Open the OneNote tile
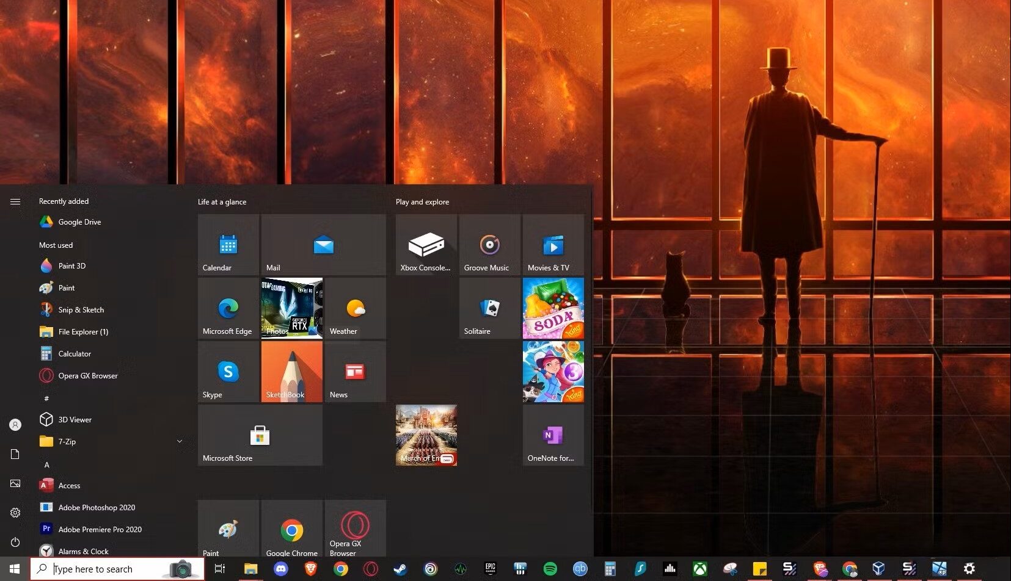The width and height of the screenshot is (1011, 581). [553, 435]
